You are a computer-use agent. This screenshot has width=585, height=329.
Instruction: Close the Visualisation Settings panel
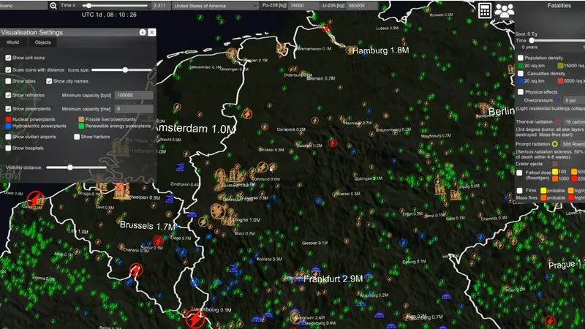click(x=151, y=32)
